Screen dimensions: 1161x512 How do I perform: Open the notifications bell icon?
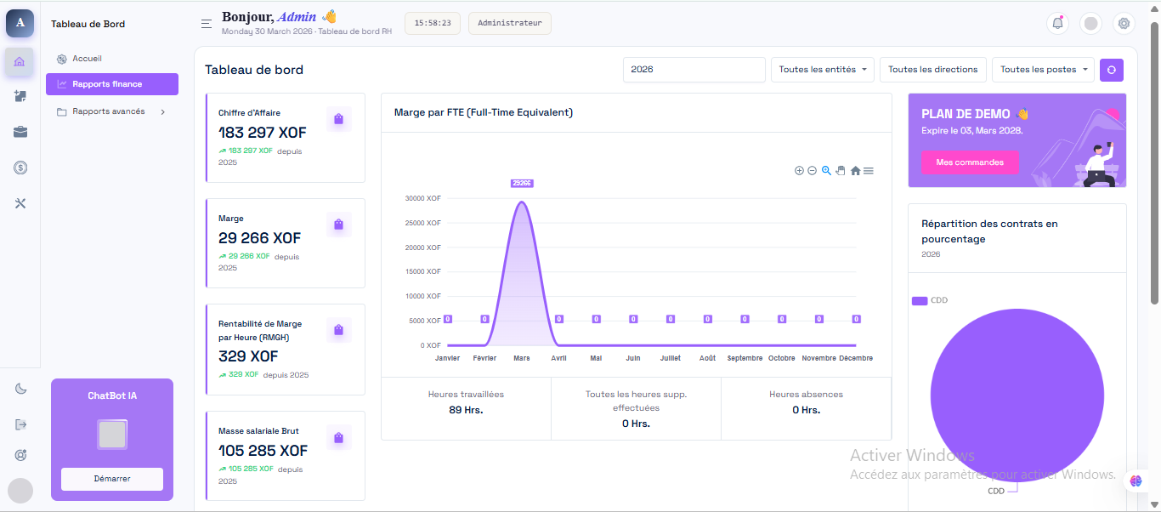[x=1057, y=23]
